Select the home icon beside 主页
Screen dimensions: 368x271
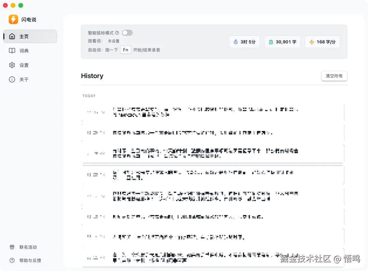tap(12, 36)
